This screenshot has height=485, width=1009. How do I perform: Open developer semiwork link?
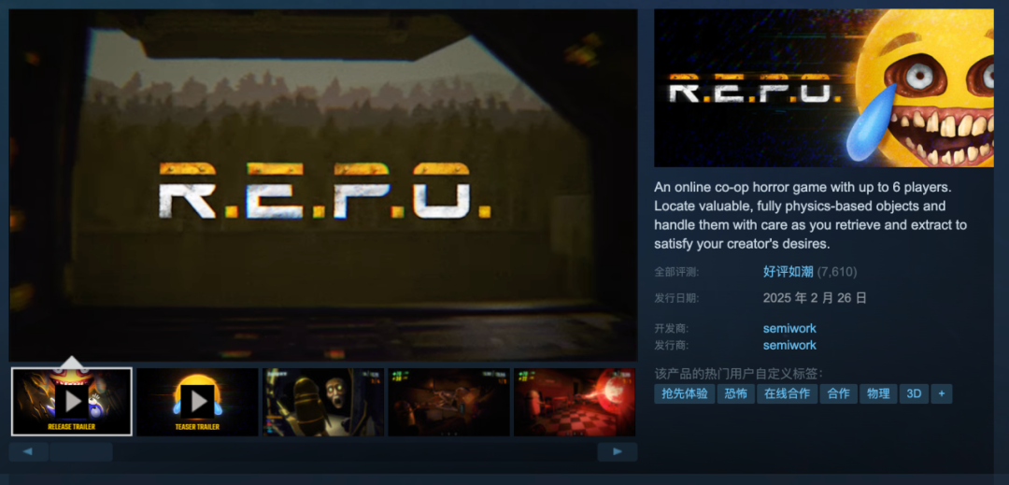(789, 328)
